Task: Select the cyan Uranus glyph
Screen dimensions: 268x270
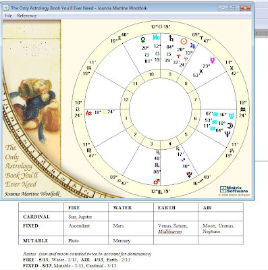Action: (232, 115)
